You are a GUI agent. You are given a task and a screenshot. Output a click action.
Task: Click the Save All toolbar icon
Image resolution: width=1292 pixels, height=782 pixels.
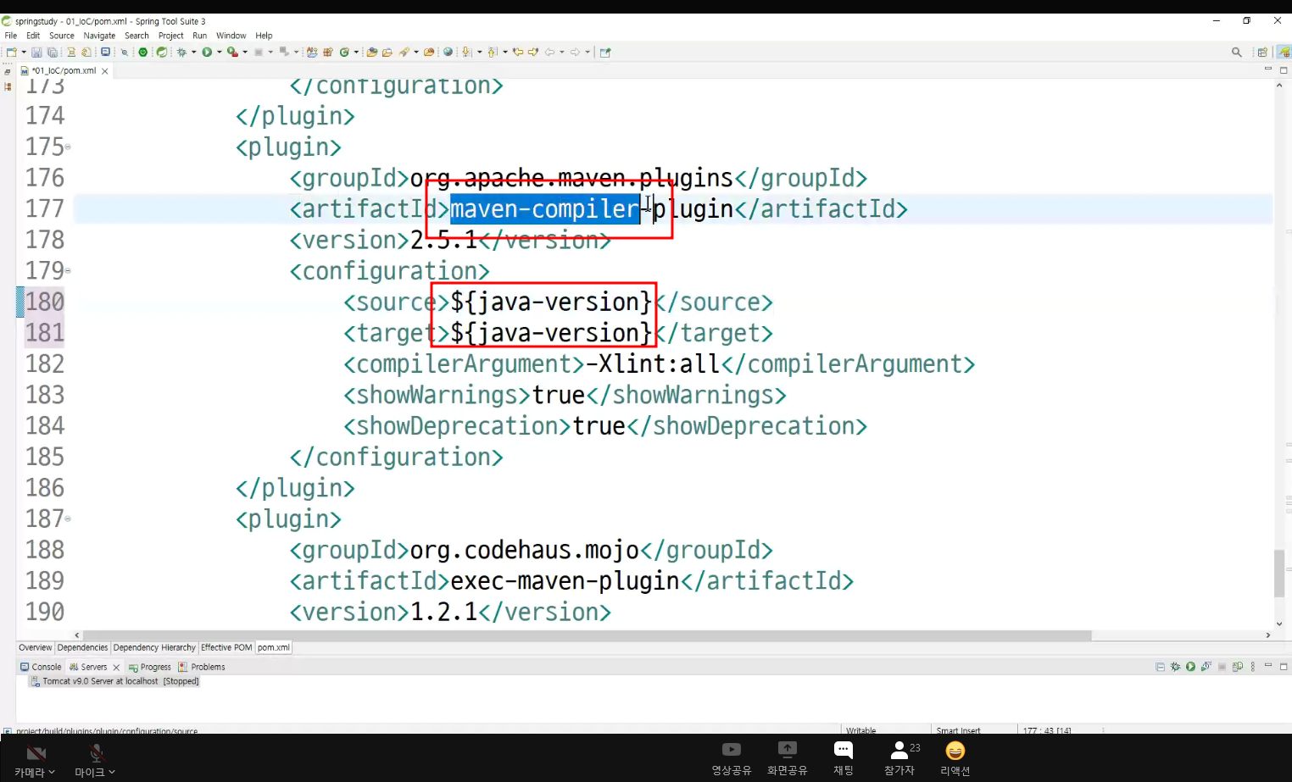point(52,52)
